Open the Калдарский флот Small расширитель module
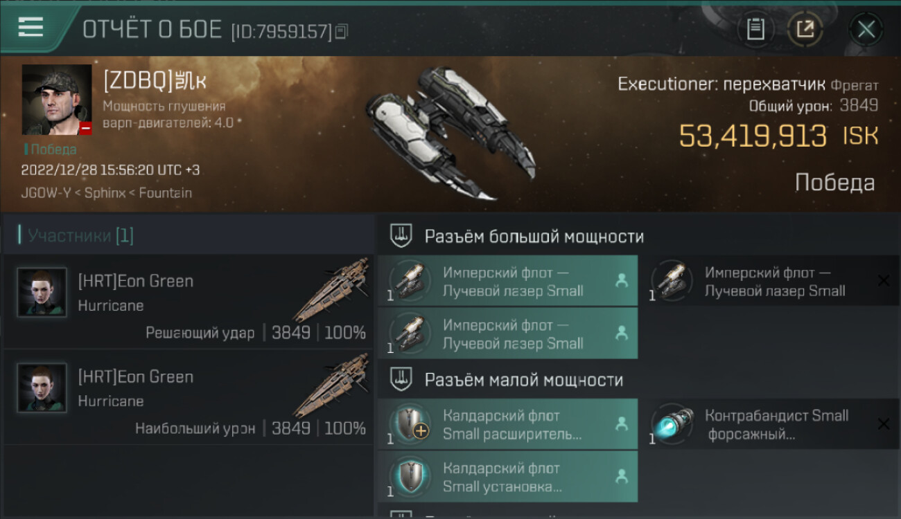The image size is (901, 519). [508, 424]
